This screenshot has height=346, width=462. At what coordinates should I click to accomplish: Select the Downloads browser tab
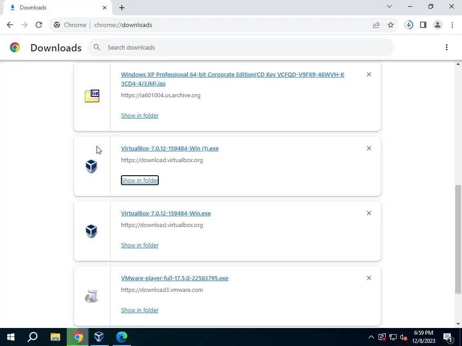point(57,8)
